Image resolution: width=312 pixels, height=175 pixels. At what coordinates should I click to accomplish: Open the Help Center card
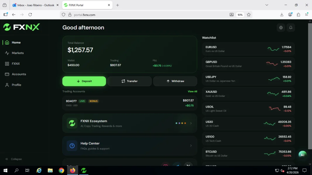coord(130,146)
